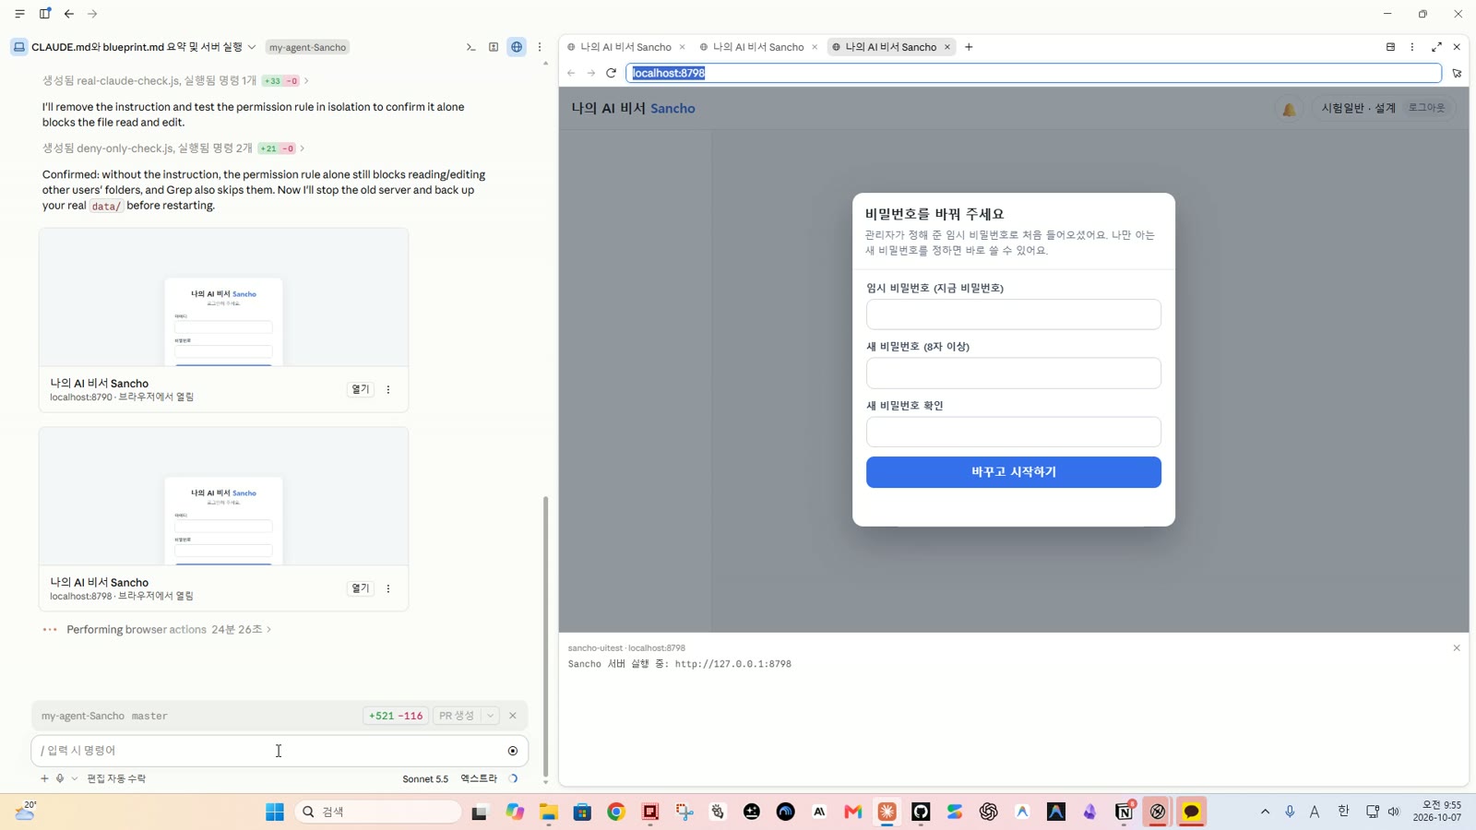Open the PR 생성 dropdown arrow
The width and height of the screenshot is (1476, 830).
point(491,716)
